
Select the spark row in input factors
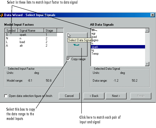tap(31, 35)
